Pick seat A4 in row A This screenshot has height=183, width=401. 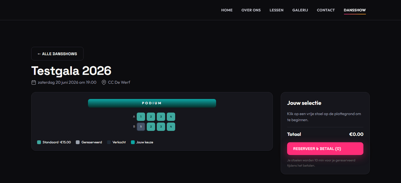[171, 117]
